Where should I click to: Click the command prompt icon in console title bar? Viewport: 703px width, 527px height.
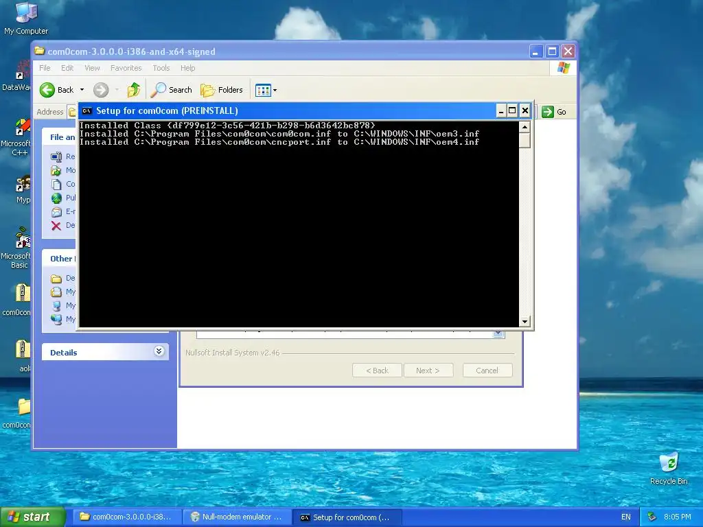(x=87, y=110)
